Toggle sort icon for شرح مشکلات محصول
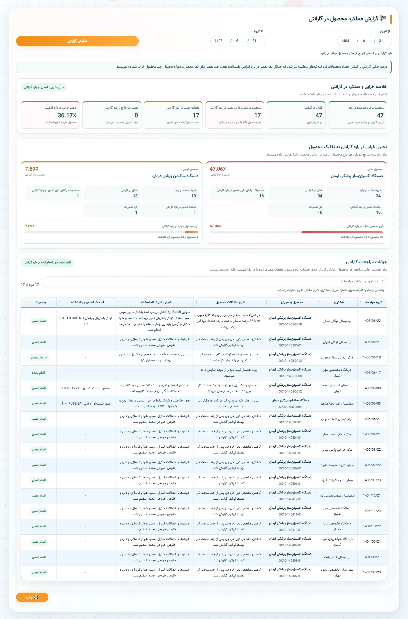The height and width of the screenshot is (619, 408). pyautogui.click(x=197, y=302)
